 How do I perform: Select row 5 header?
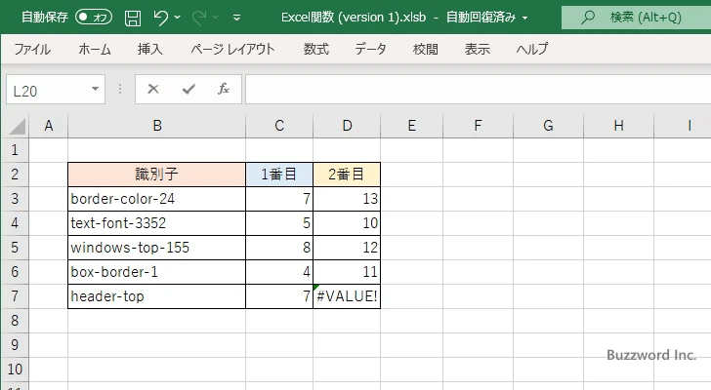[x=15, y=248]
